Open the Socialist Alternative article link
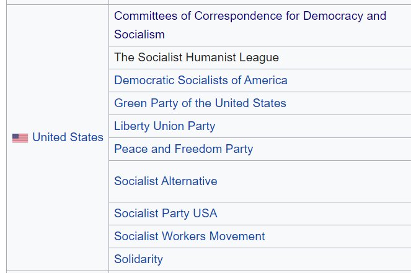411x273 pixels. point(166,181)
